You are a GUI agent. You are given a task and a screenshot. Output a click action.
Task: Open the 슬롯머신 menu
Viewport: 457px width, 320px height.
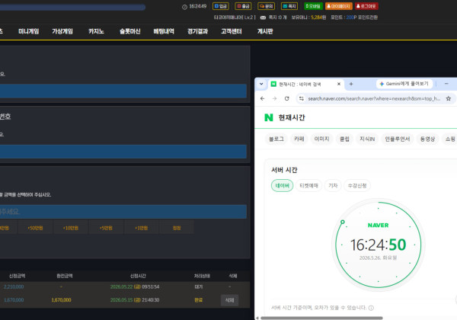(130, 31)
